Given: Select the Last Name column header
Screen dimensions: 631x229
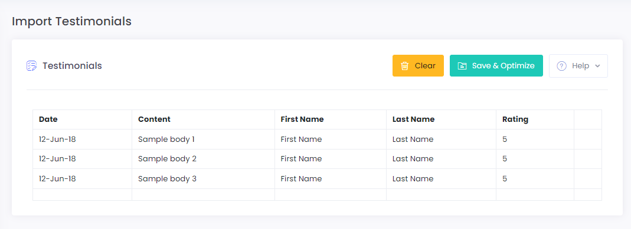Looking at the screenshot, I should click(441, 120).
